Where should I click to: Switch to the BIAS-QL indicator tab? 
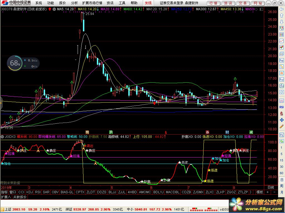pos(67,192)
